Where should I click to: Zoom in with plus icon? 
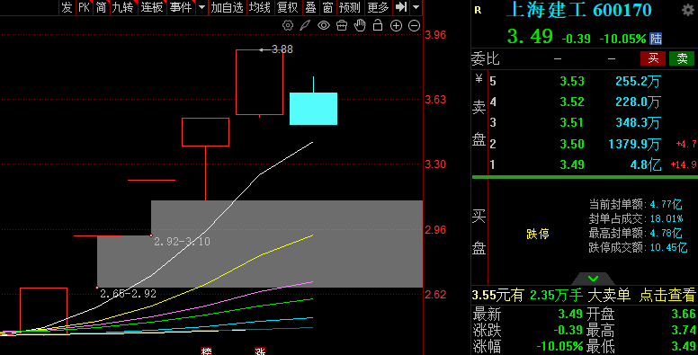pos(396,26)
